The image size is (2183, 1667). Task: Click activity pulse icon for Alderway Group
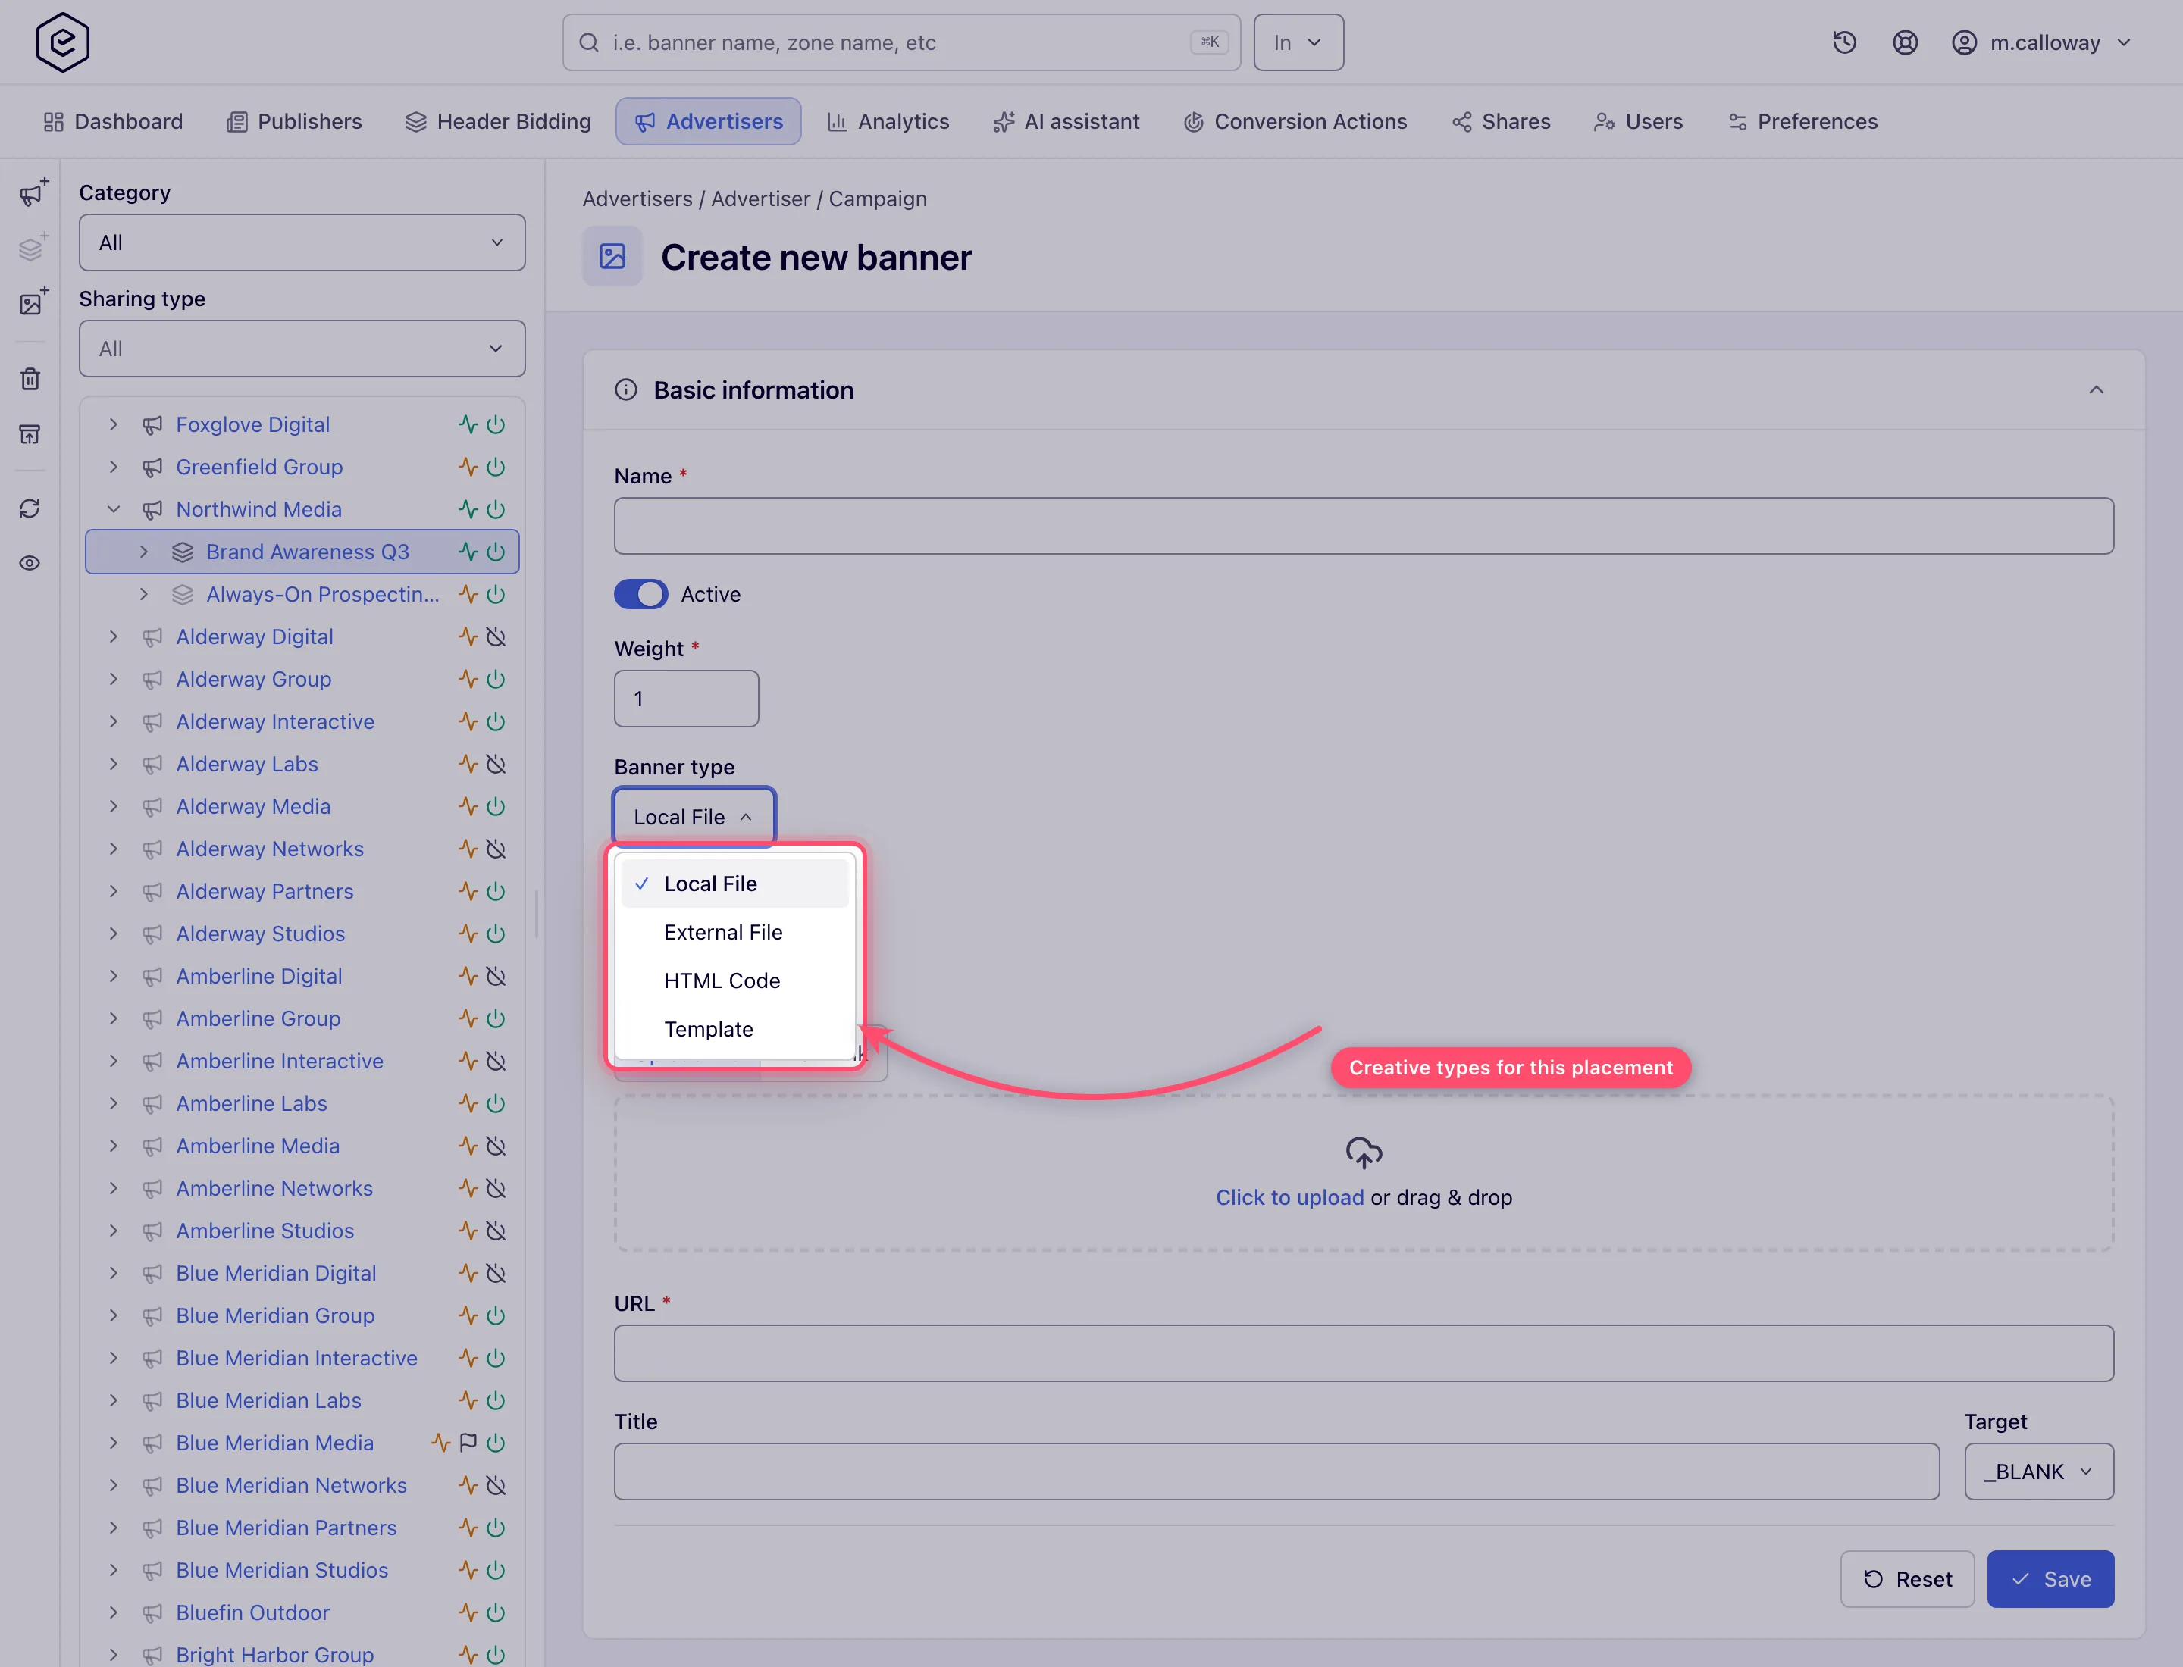click(468, 680)
